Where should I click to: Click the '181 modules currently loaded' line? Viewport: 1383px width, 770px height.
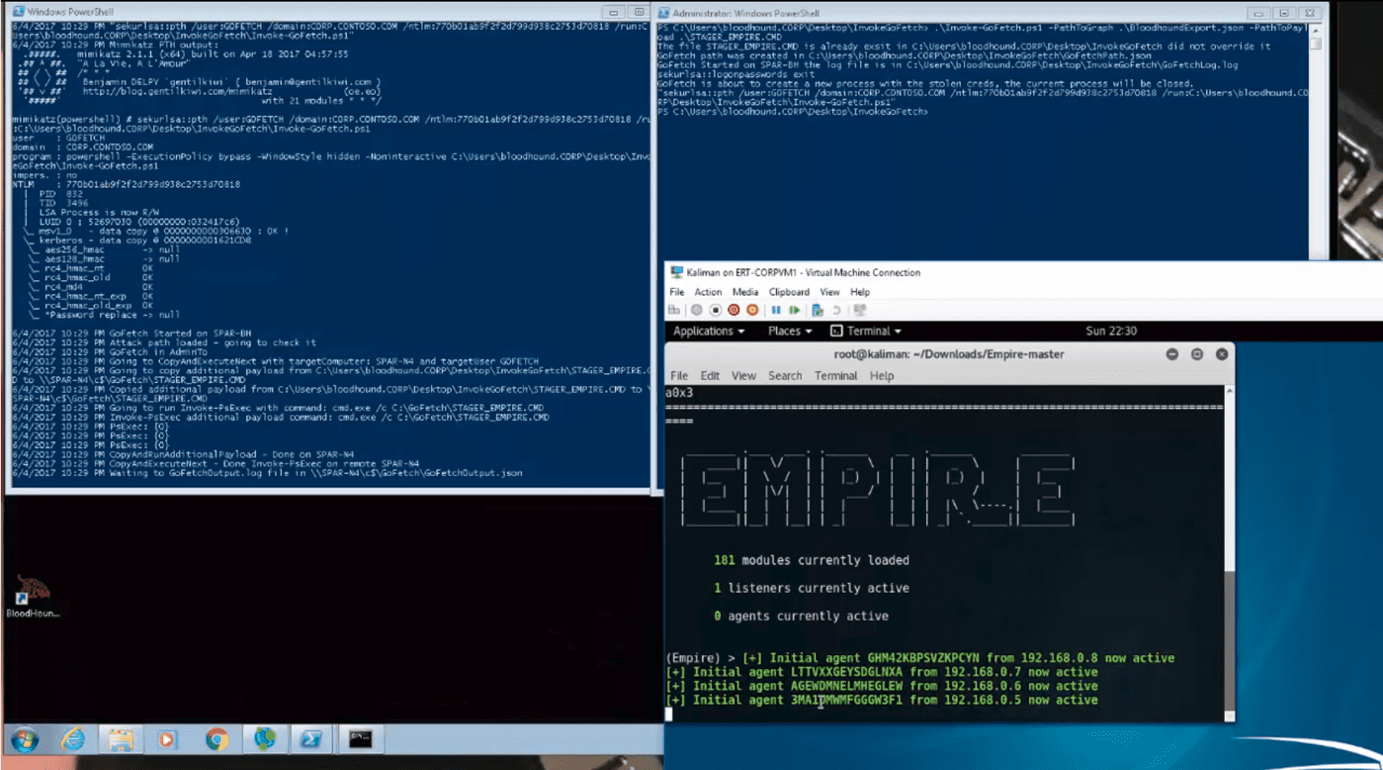pyautogui.click(x=811, y=560)
